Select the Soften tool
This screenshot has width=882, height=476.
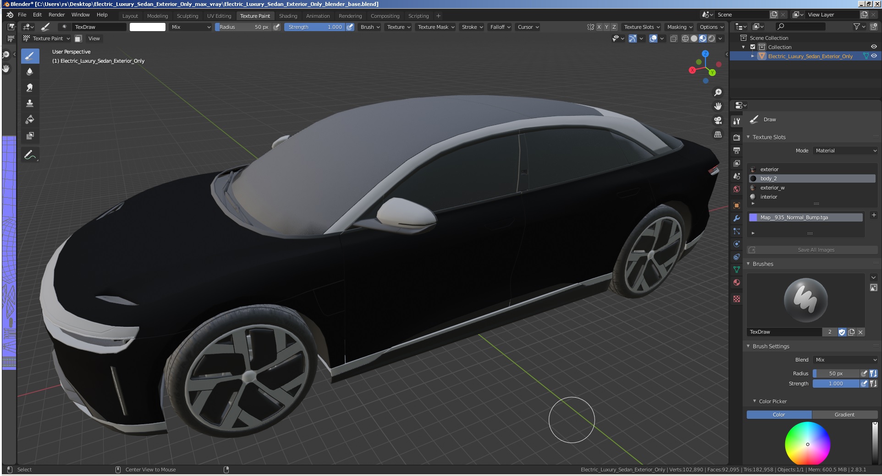click(x=30, y=71)
